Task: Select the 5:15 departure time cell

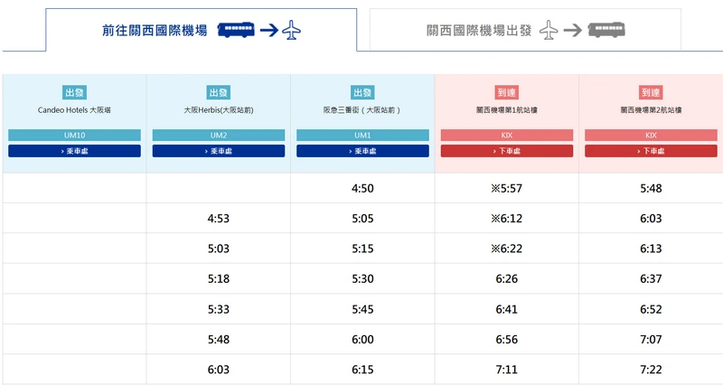Action: [363, 249]
